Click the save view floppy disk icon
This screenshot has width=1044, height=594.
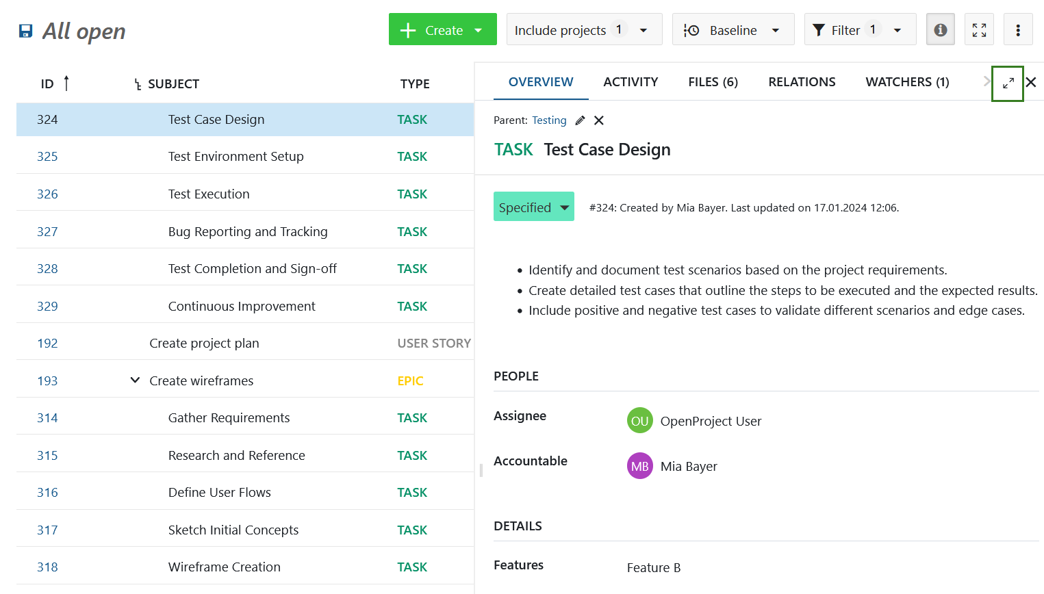tap(25, 31)
